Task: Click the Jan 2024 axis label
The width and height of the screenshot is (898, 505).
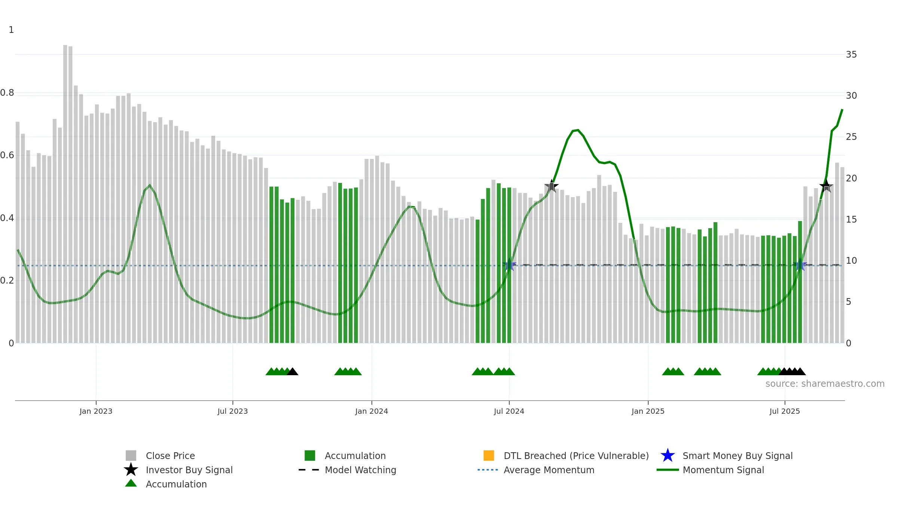Action: click(372, 411)
